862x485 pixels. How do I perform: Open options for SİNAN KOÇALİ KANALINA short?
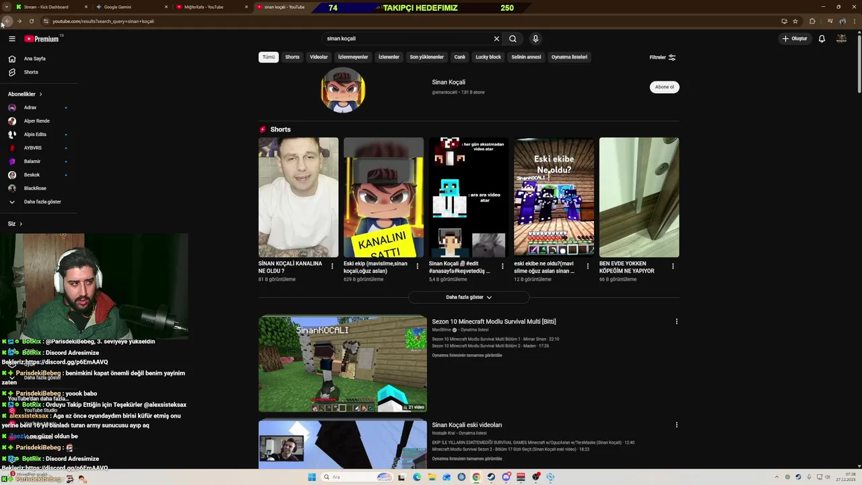coord(332,267)
